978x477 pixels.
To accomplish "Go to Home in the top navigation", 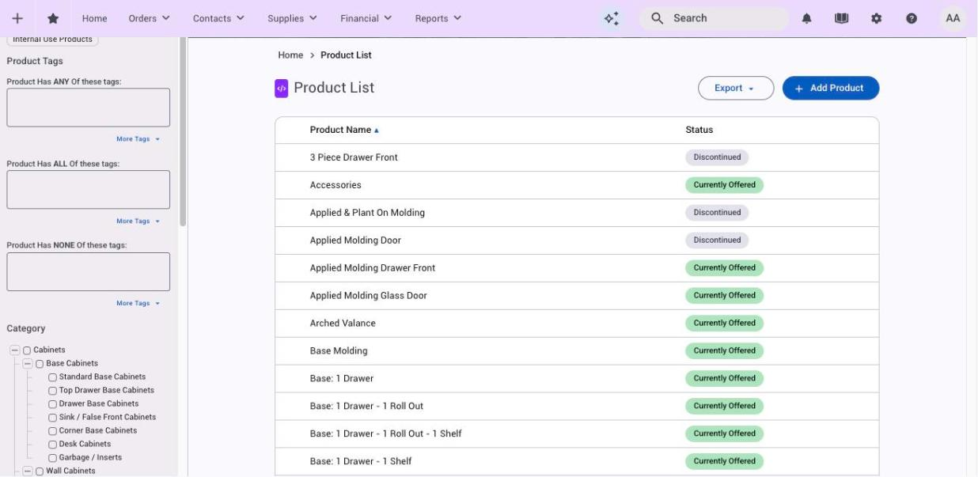I will coord(94,18).
